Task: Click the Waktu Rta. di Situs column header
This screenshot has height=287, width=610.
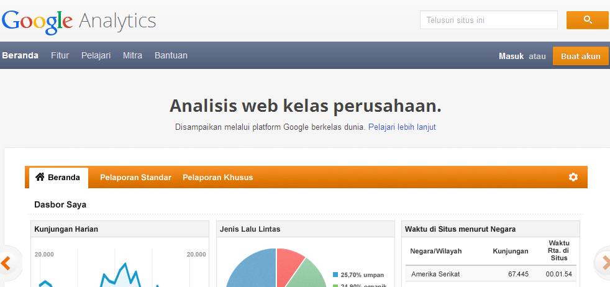Action: (x=559, y=250)
